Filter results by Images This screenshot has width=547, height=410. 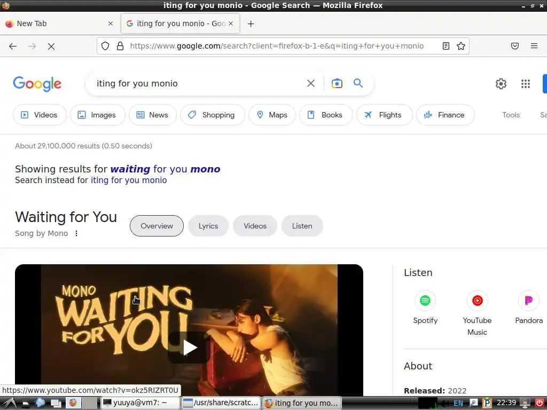pyautogui.click(x=98, y=115)
